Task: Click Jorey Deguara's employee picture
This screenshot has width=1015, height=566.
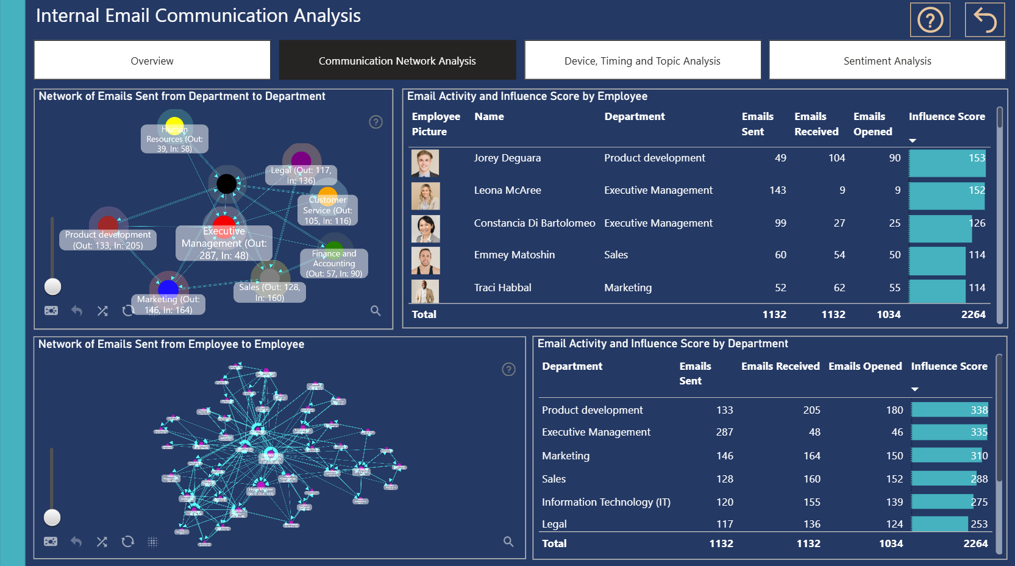Action: coord(426,163)
